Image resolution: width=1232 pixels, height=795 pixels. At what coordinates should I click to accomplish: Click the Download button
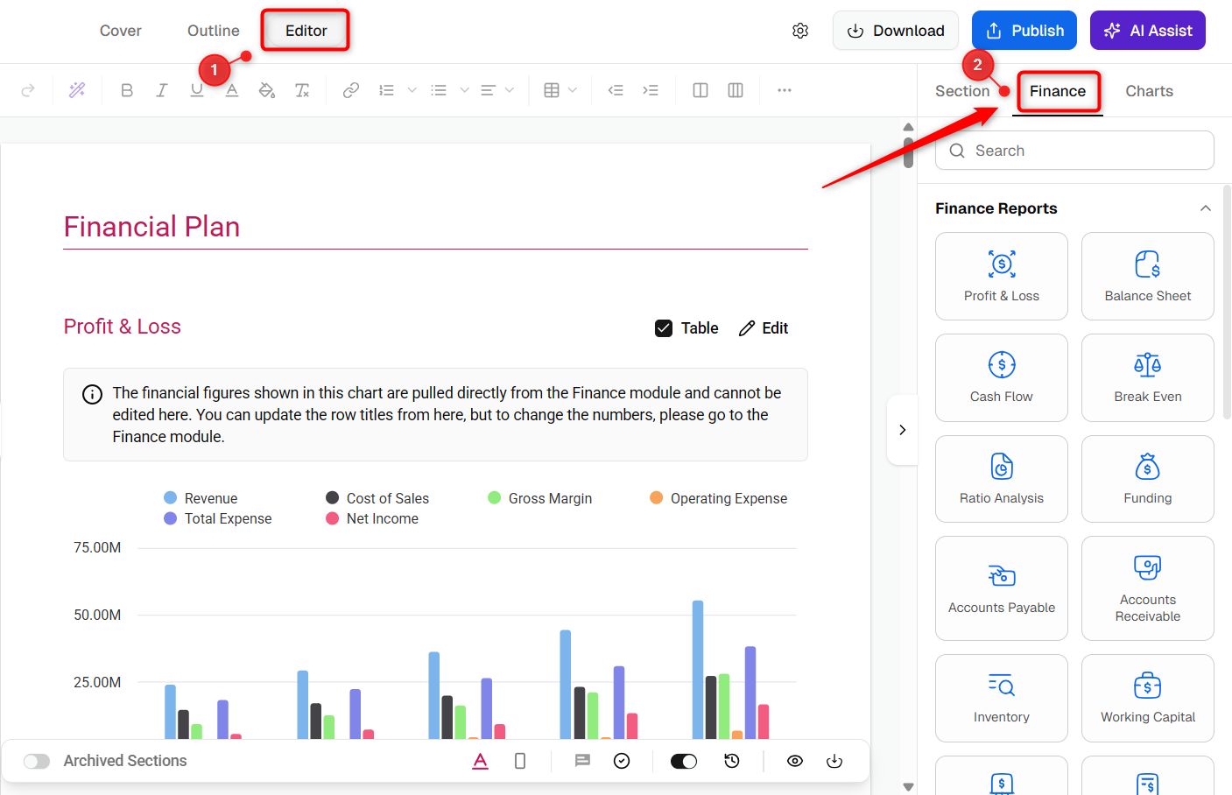click(x=896, y=31)
